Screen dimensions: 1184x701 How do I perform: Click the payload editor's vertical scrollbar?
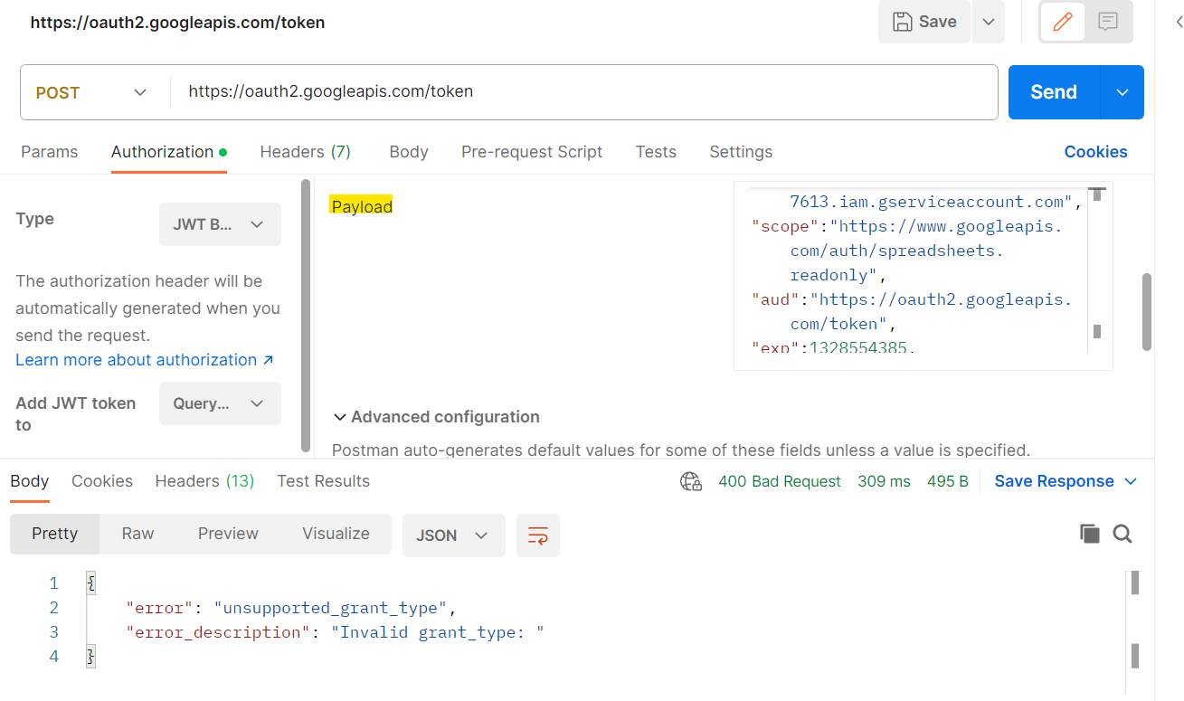1097,262
